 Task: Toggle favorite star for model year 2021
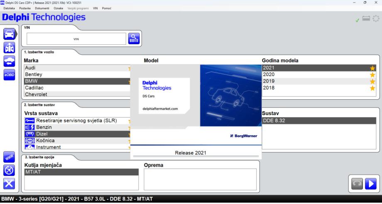(x=372, y=68)
